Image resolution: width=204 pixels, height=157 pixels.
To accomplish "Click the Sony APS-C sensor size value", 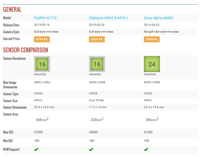I will [x=148, y=100].
